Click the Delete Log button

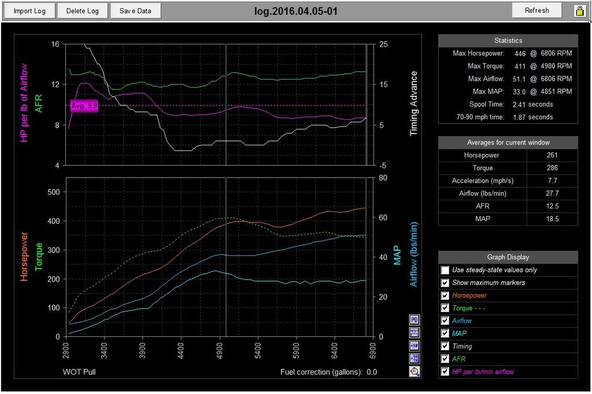click(x=82, y=11)
